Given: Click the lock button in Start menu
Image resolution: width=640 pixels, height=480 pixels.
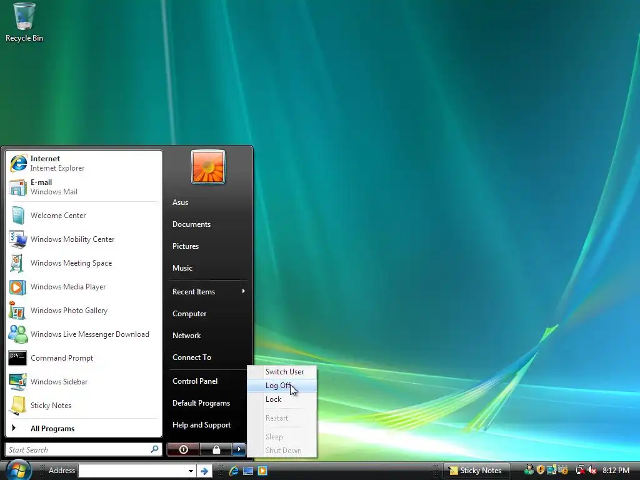Looking at the screenshot, I should [x=216, y=449].
